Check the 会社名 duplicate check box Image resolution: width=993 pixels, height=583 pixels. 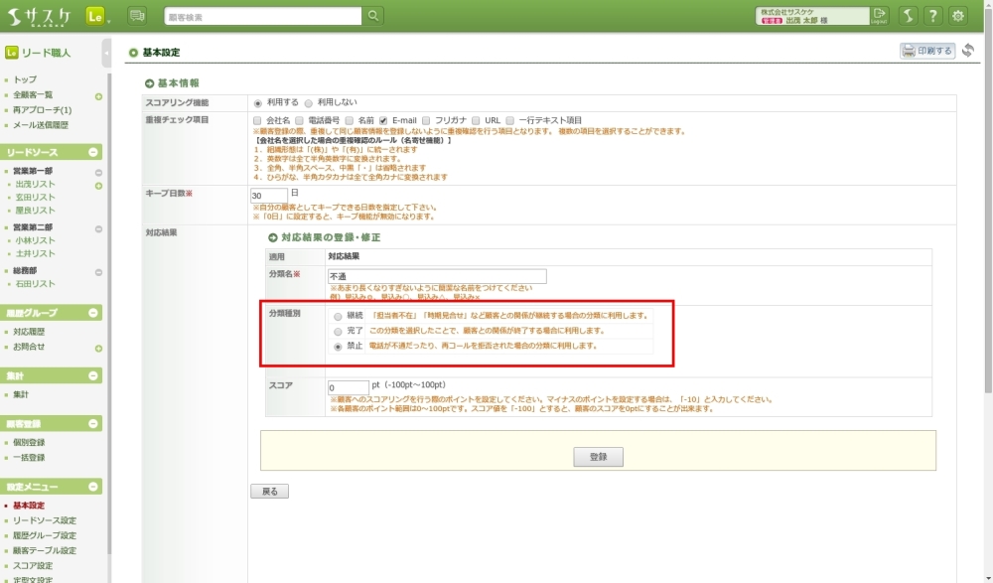point(257,120)
